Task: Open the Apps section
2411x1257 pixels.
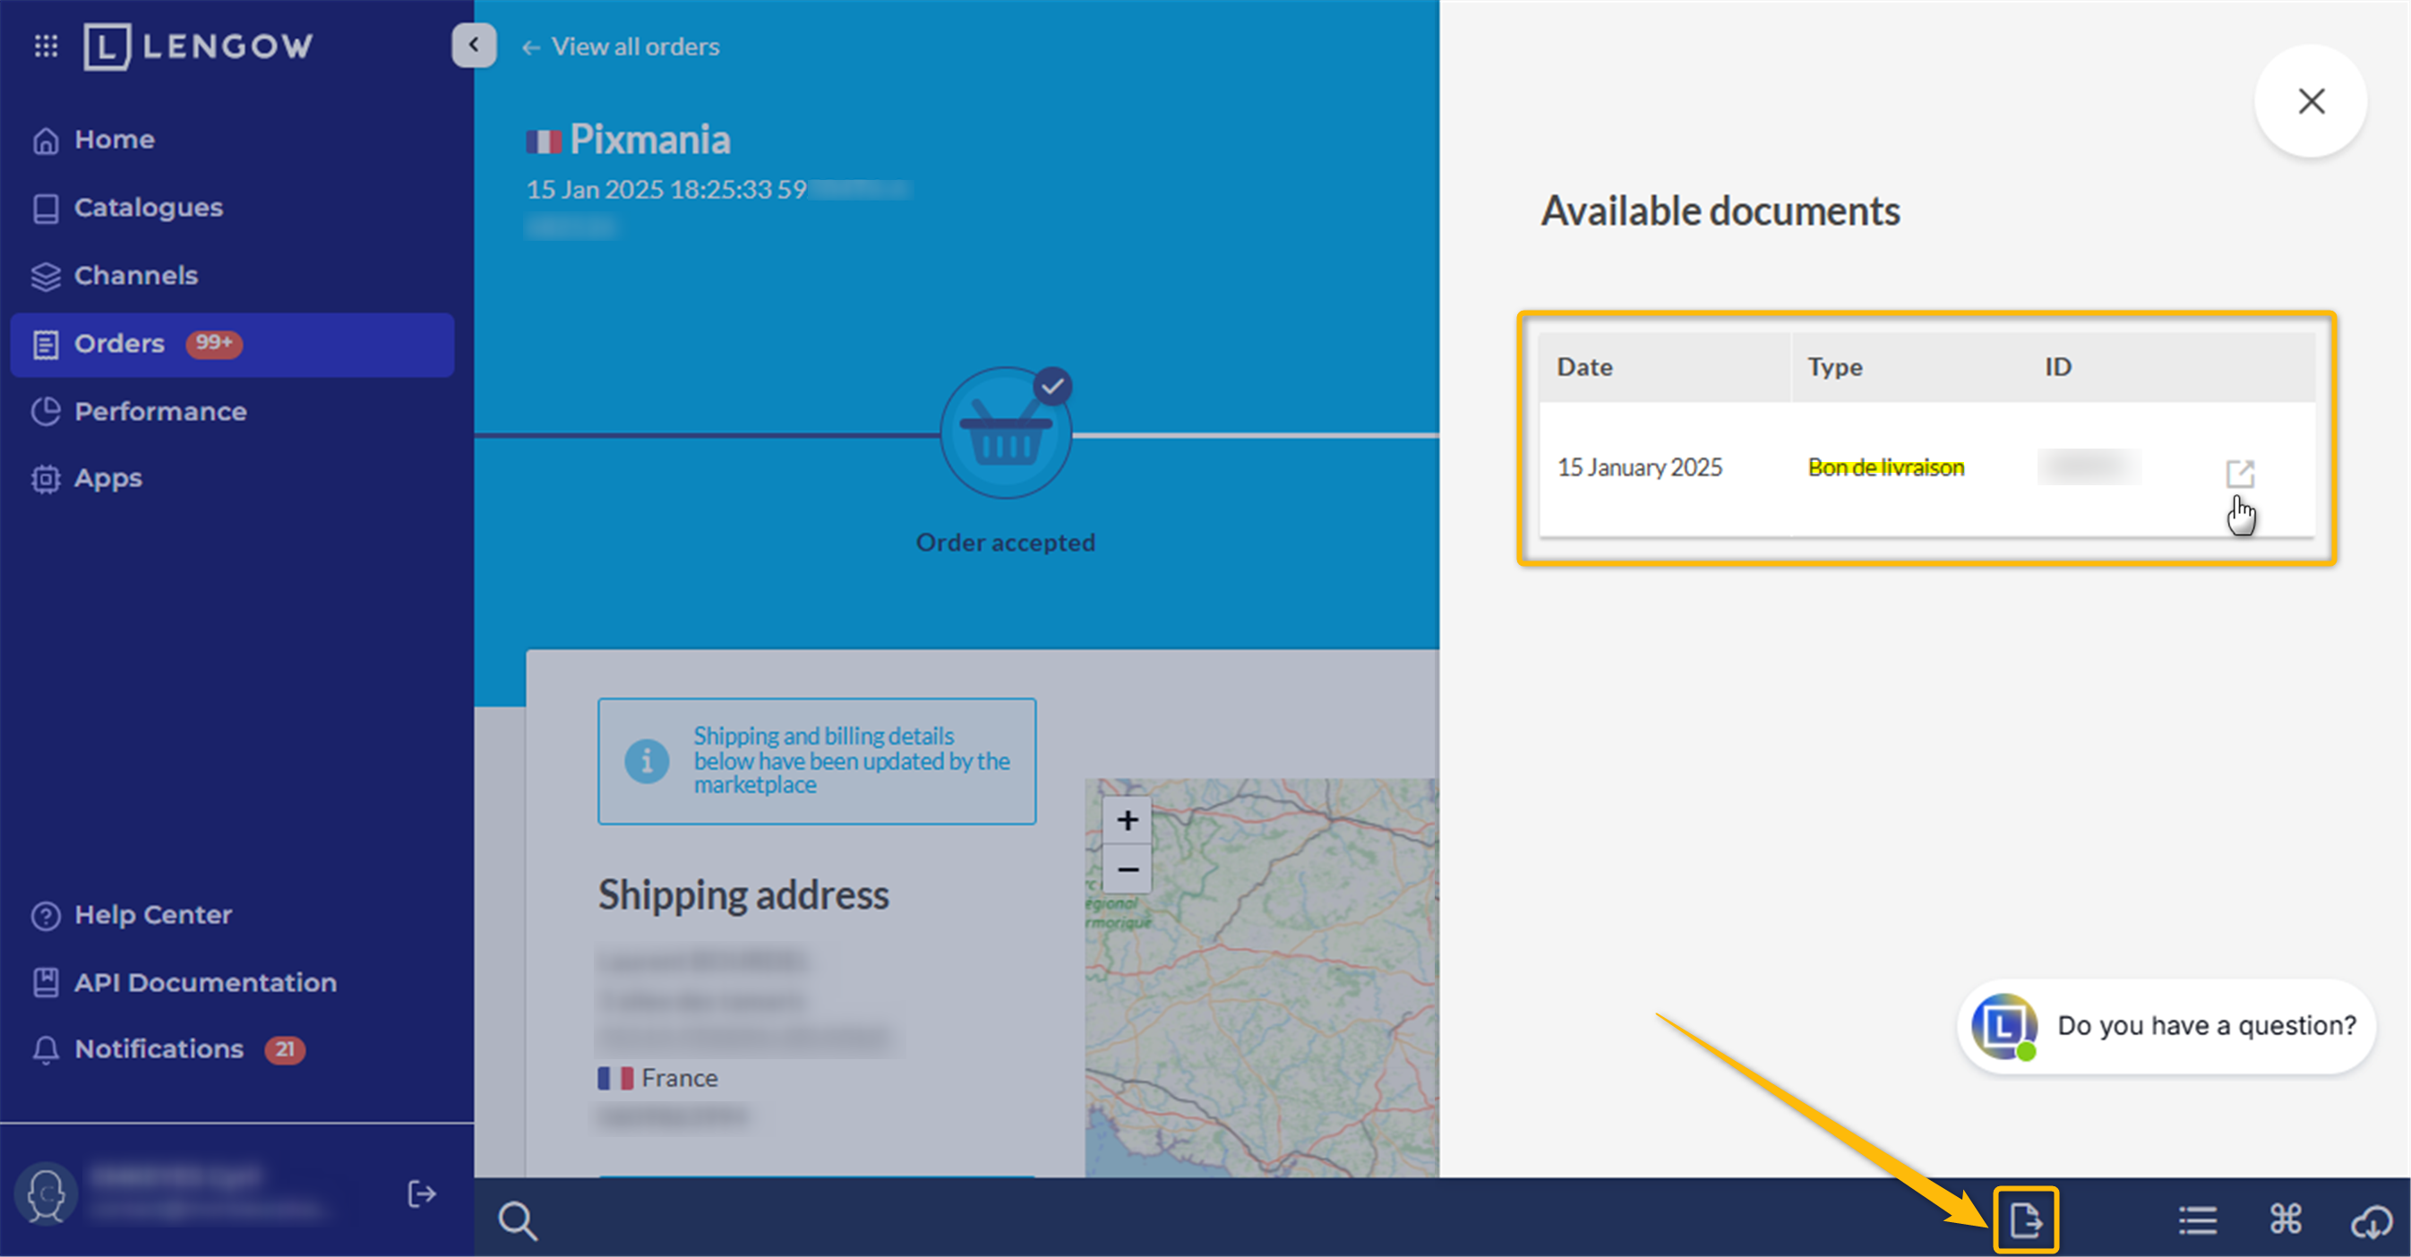Action: click(x=107, y=479)
